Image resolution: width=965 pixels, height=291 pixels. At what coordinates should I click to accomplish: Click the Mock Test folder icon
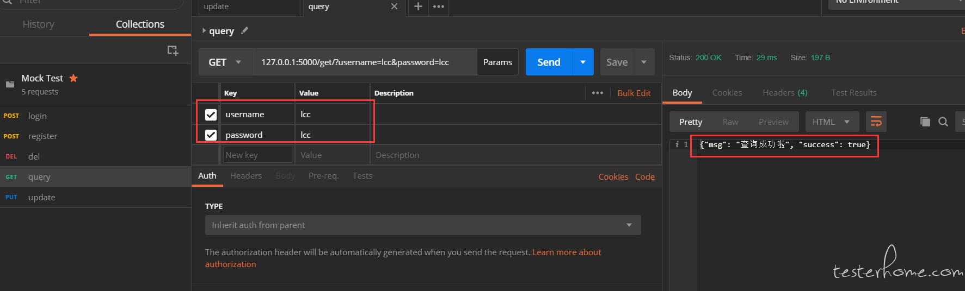10,84
